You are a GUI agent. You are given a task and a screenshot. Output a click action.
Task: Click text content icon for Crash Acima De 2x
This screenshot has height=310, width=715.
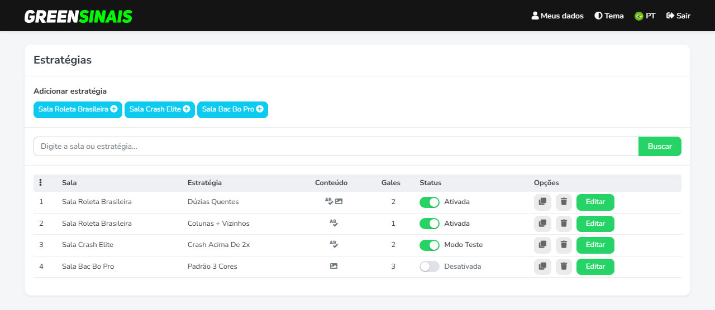333,244
